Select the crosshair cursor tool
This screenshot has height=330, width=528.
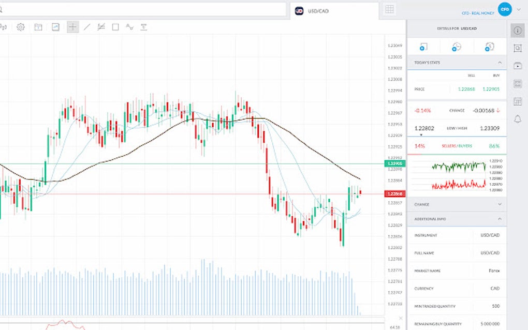(72, 27)
